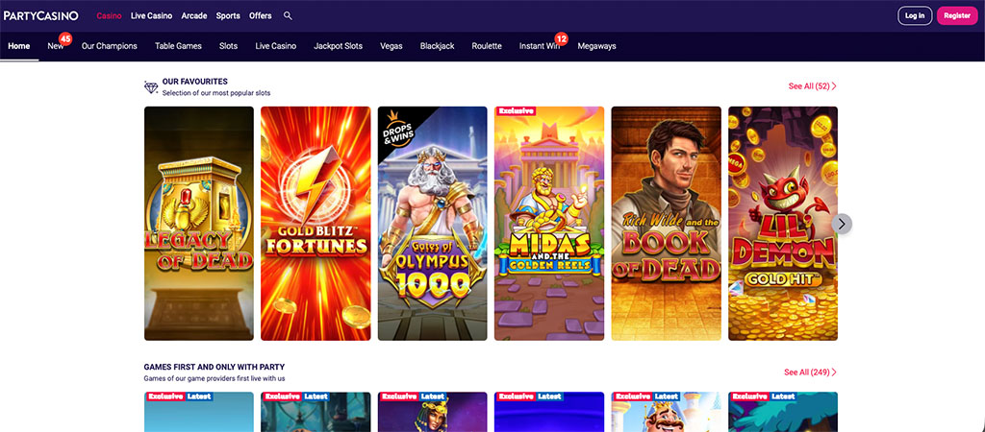Click the 45 badge on the New tab
Screen dimensions: 985x432
(64, 38)
